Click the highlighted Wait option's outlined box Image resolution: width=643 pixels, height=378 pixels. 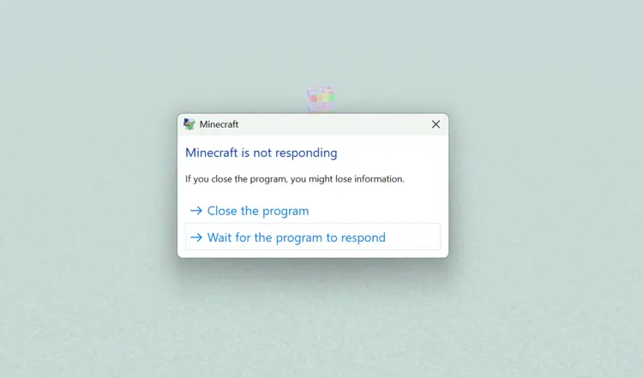point(313,237)
